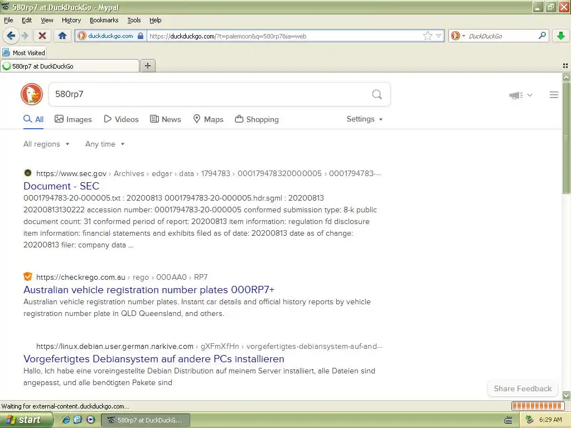Expand the Any time filter
Screen dimensions: 571x428
coord(105,144)
